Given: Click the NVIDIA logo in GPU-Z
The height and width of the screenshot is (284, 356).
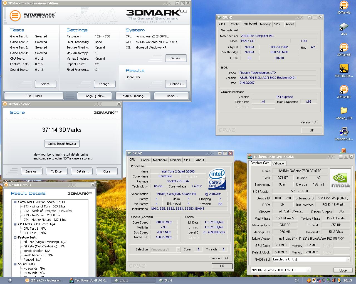Looking at the screenshot, I should pos(340,181).
